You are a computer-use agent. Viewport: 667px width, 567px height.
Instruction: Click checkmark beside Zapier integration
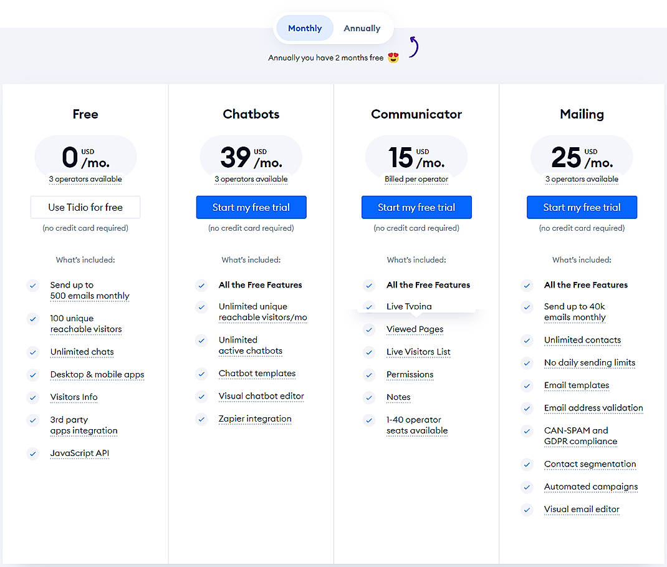coord(201,419)
